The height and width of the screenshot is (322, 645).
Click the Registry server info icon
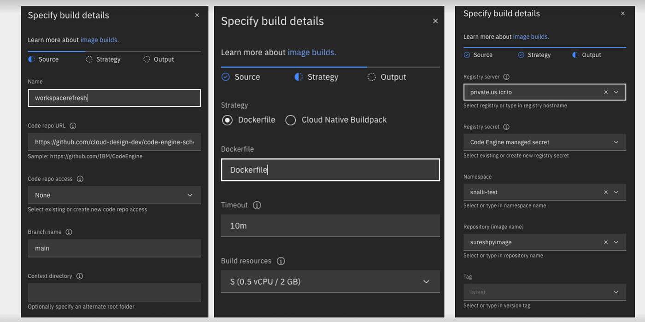(506, 77)
